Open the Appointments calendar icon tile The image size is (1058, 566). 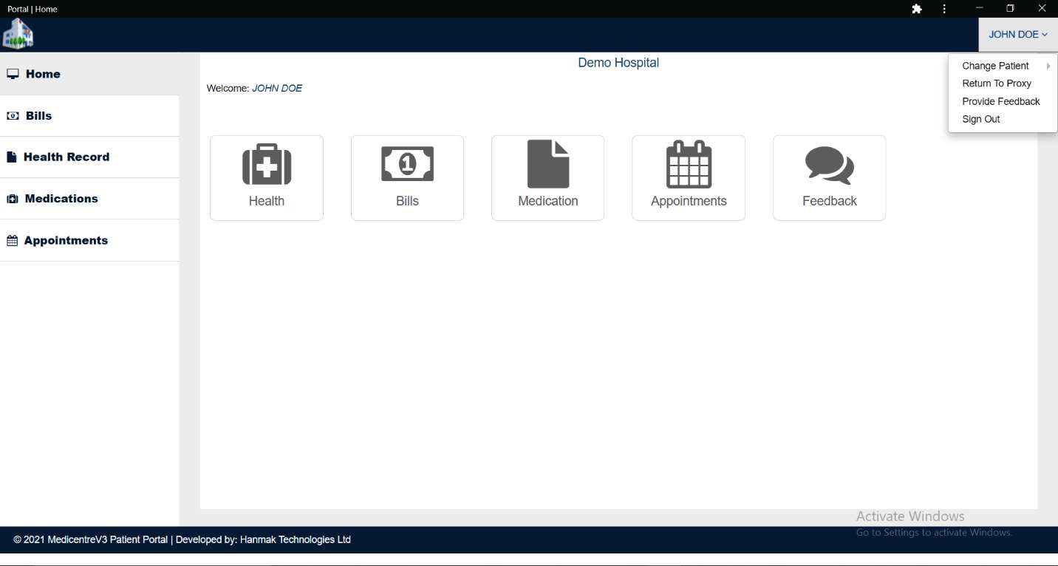689,177
